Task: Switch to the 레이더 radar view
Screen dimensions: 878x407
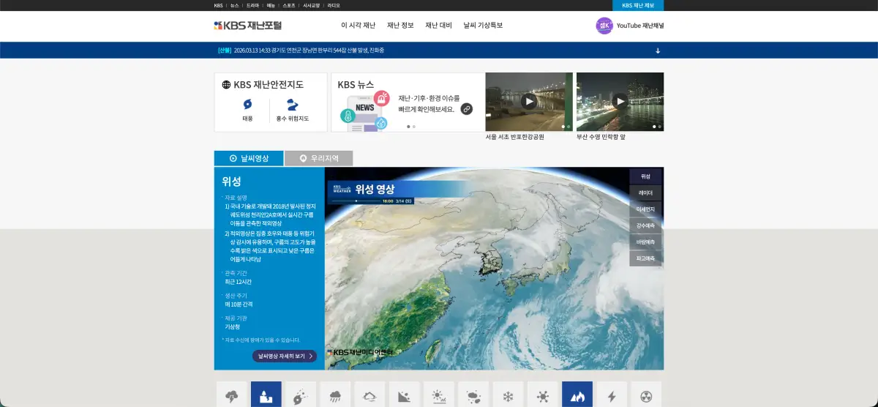Action: pos(645,193)
